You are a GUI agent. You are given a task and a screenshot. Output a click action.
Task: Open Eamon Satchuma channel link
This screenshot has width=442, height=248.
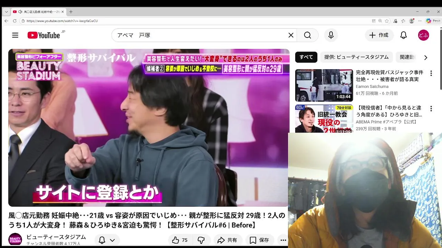tap(372, 86)
